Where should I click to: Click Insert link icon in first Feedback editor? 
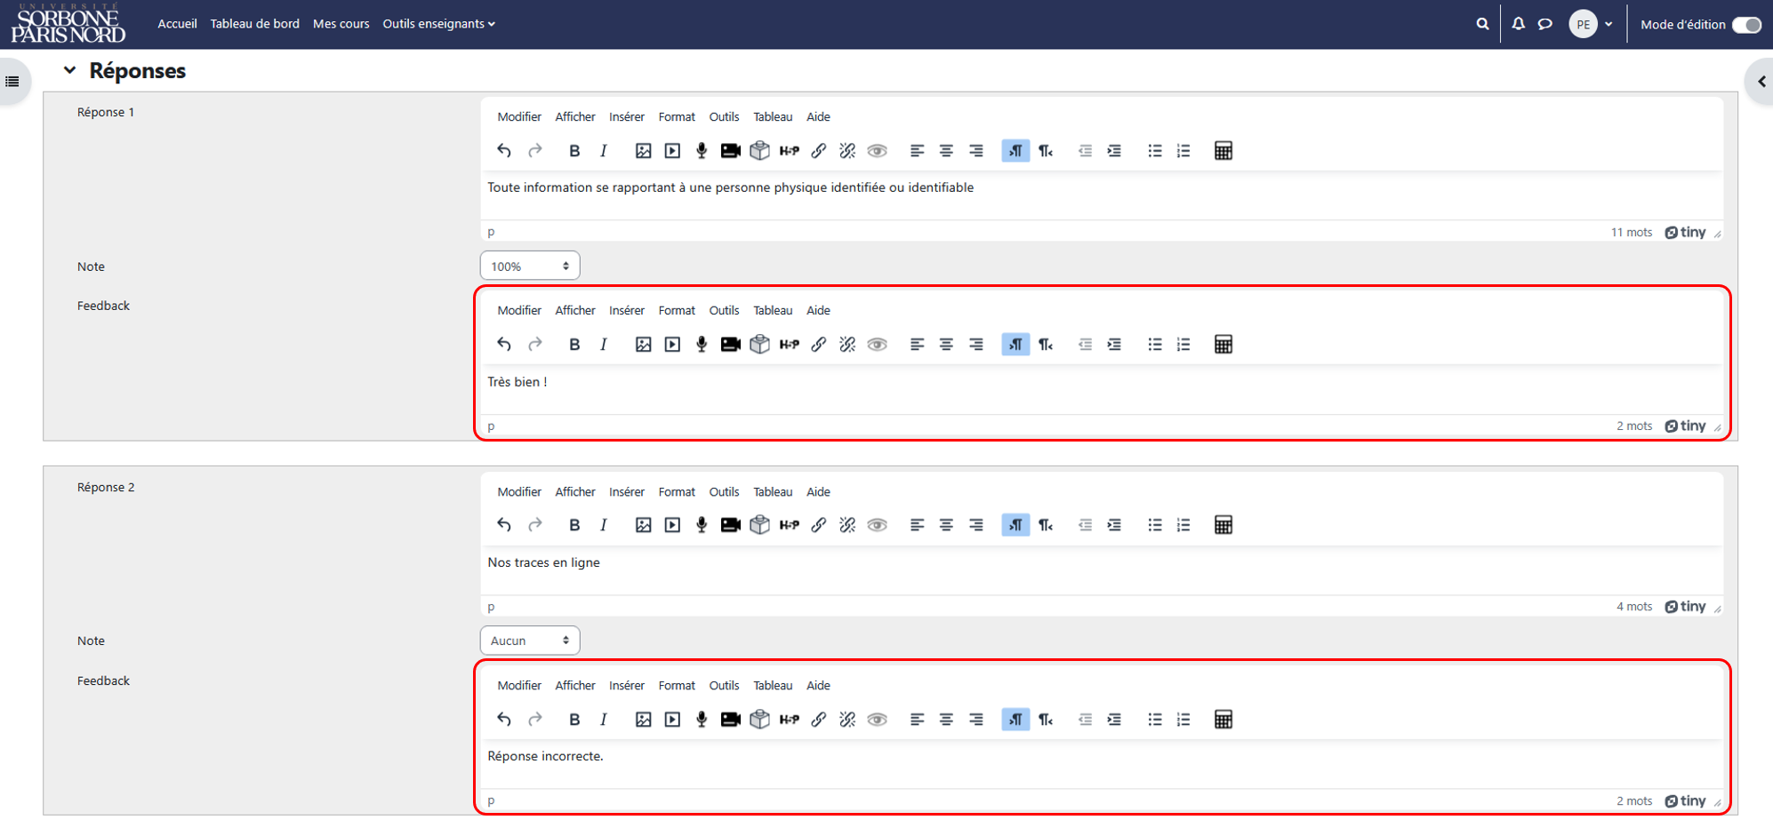click(x=818, y=345)
